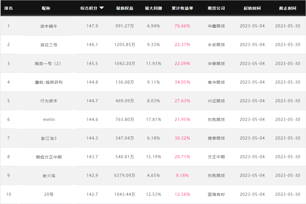This screenshot has height=204, width=306.
Task: Select company 兴证期货
Action: point(216,101)
